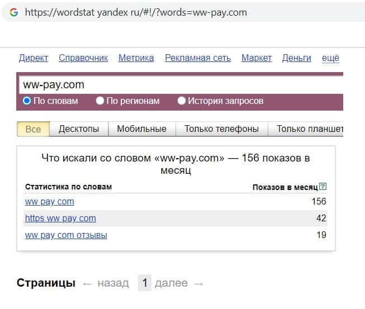Click the results heading Что искали со словом
This screenshot has width=365, height=309.
(176, 164)
